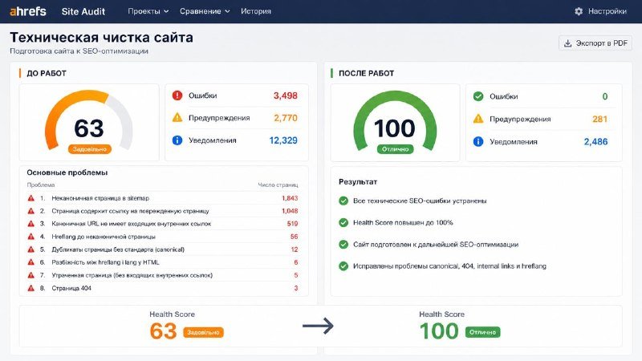Click the Результат heading

coord(358,182)
